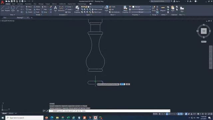Screen dimensions: 213x120
Task: Toggle MODEL space button in status bar
Action: coord(155,114)
